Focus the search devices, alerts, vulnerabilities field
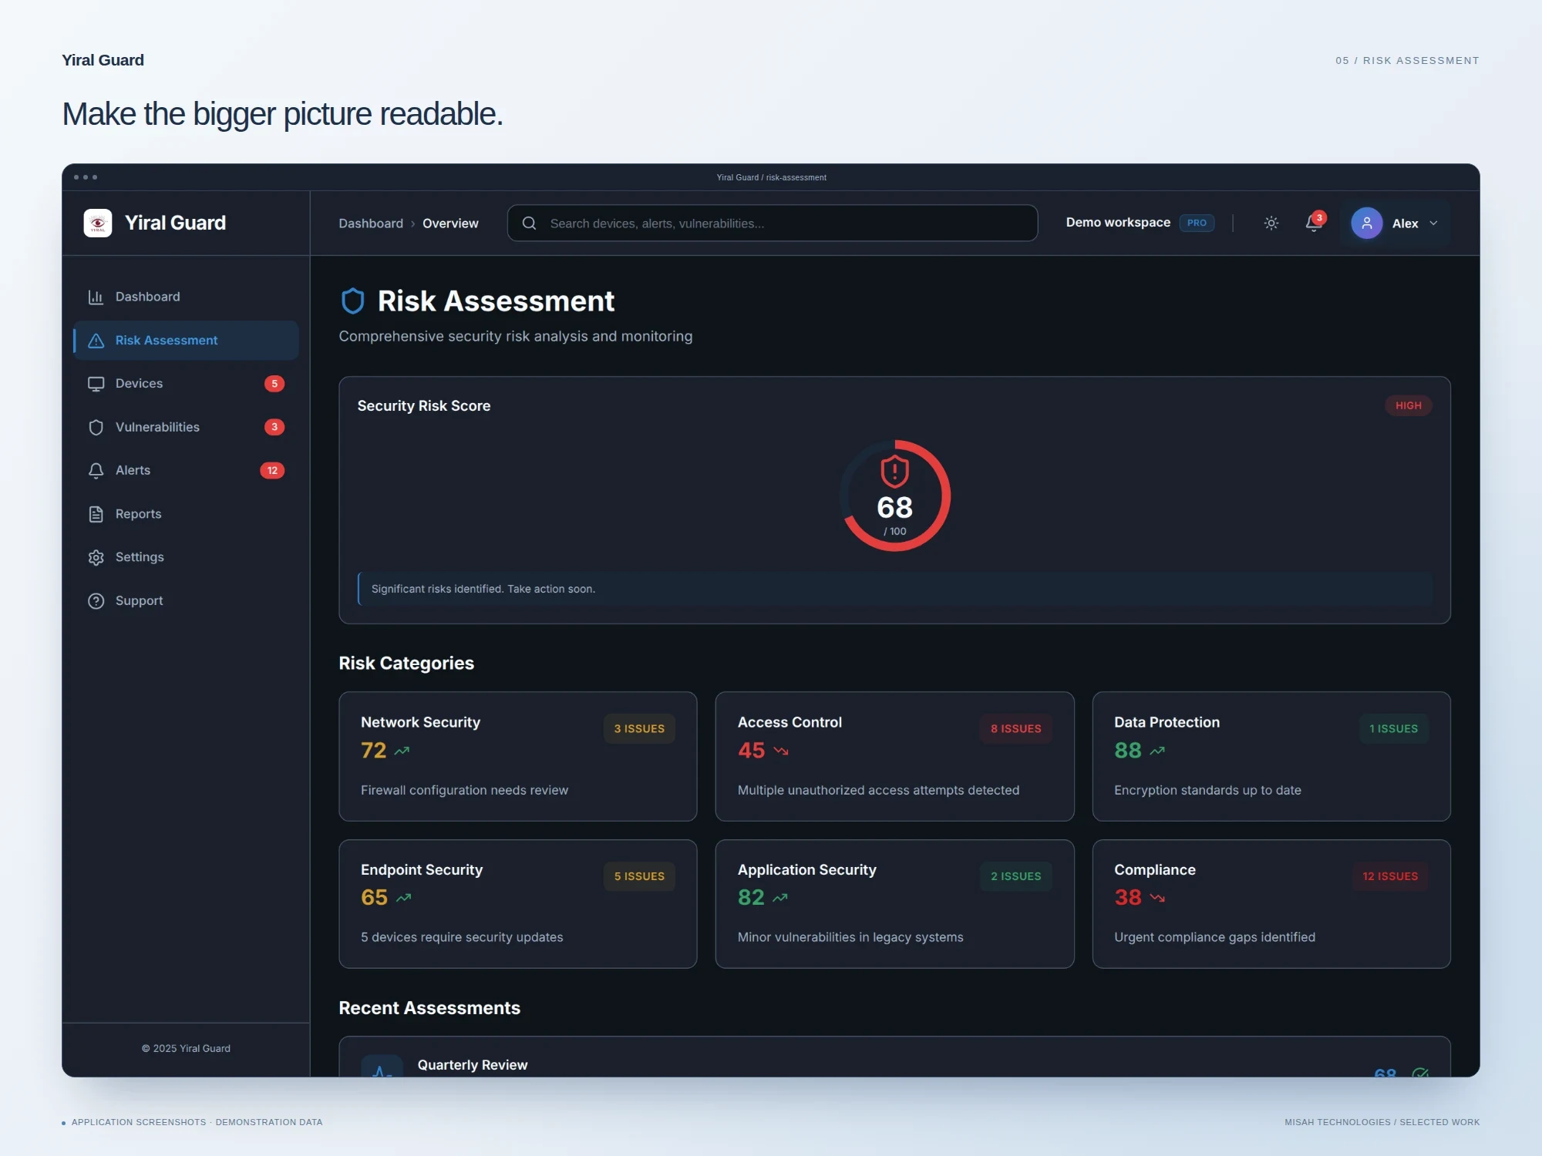This screenshot has height=1156, width=1542. [773, 223]
